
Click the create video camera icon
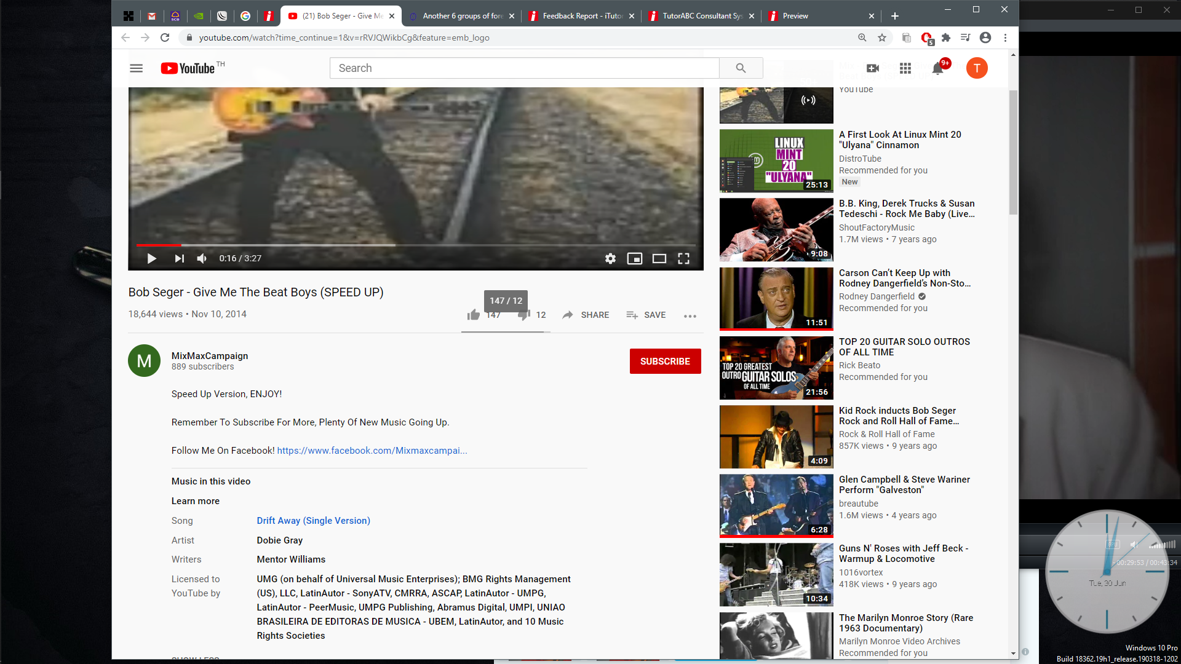click(x=872, y=68)
